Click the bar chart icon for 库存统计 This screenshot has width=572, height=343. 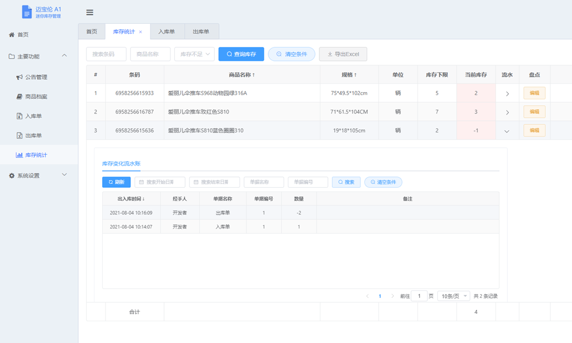pyautogui.click(x=20, y=155)
